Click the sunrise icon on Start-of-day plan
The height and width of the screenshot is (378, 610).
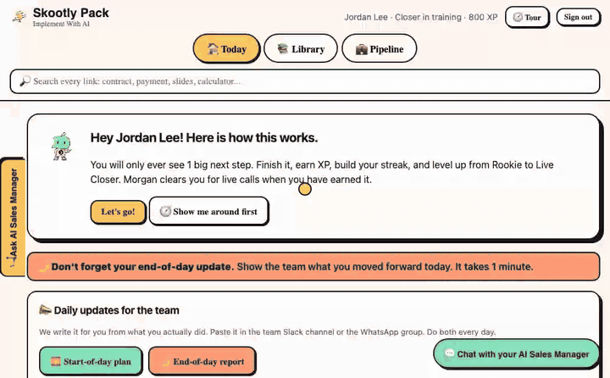coord(56,362)
